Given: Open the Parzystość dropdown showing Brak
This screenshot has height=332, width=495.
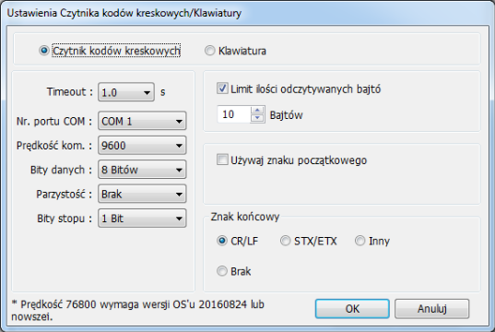Looking at the screenshot, I should point(142,194).
